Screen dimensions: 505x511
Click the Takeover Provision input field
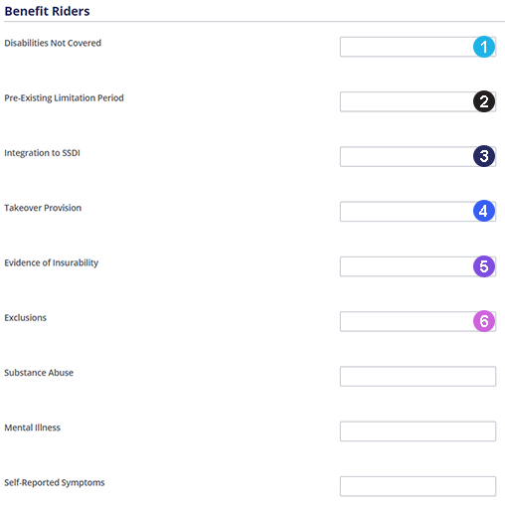pyautogui.click(x=418, y=212)
